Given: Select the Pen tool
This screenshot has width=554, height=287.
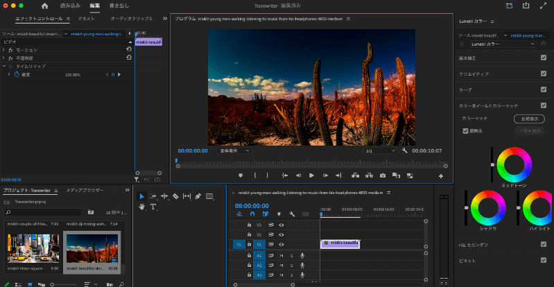Looking at the screenshot, I should (x=198, y=196).
